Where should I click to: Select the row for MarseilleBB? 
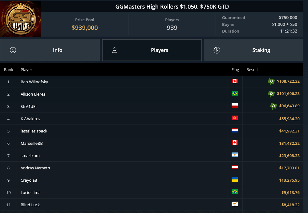[x=32, y=143]
